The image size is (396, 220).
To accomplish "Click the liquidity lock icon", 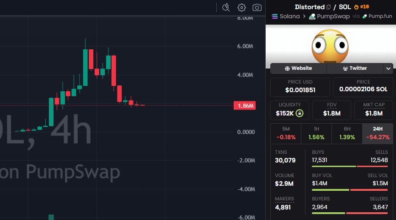I will click(299, 113).
